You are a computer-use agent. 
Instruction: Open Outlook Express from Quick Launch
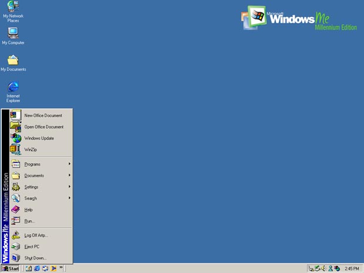pos(45,268)
